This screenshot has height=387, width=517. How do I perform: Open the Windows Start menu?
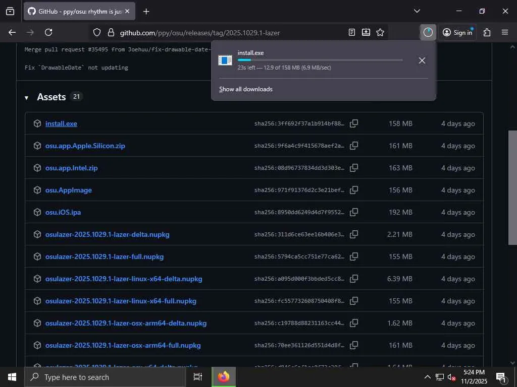click(x=12, y=377)
